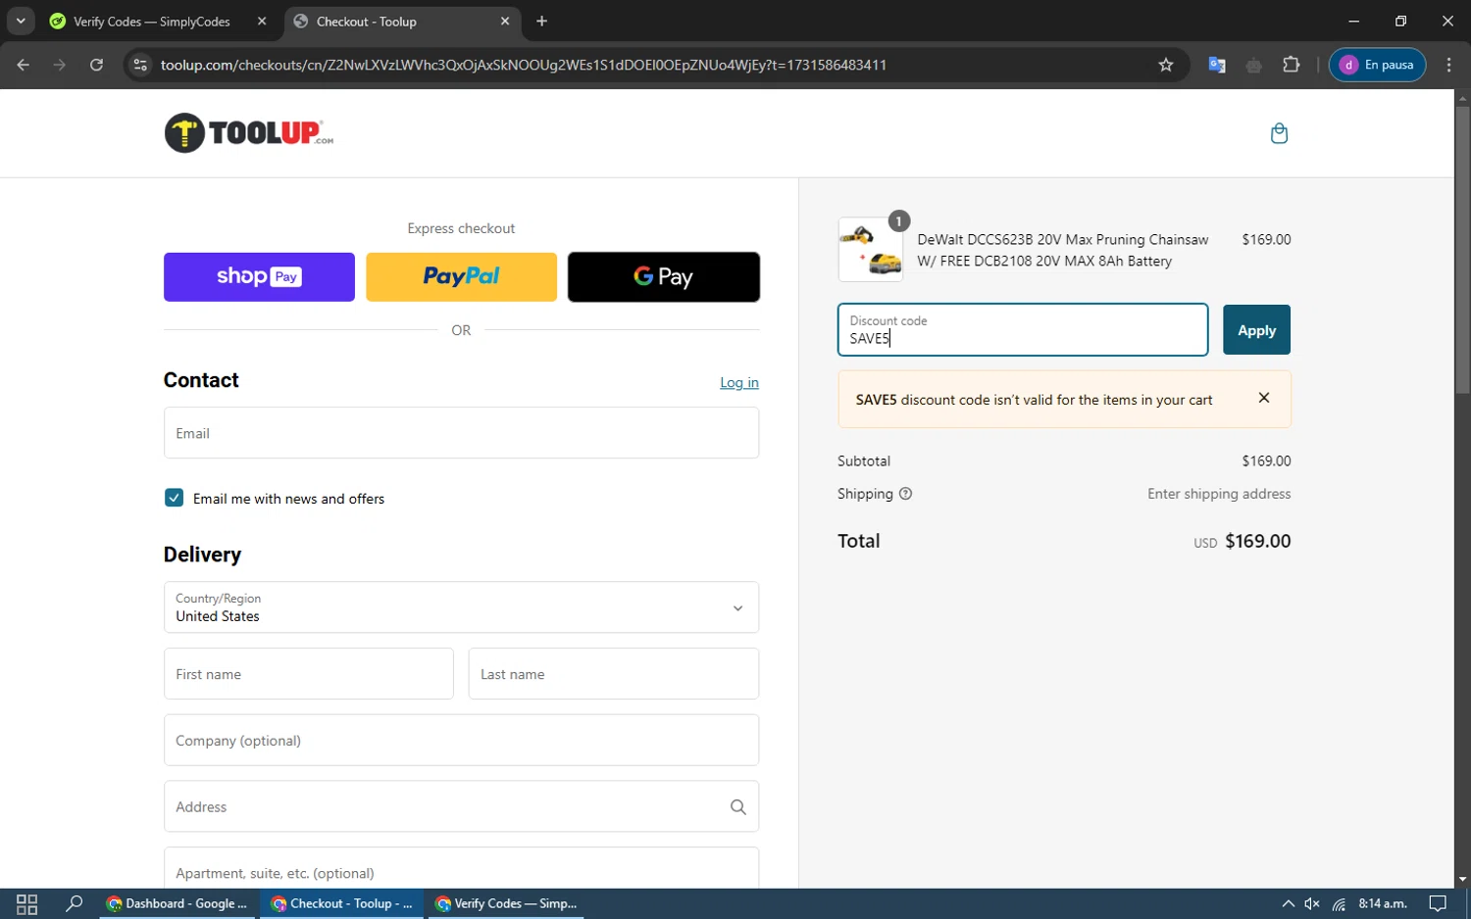
Task: Choose Google Pay express checkout
Action: pos(664,277)
